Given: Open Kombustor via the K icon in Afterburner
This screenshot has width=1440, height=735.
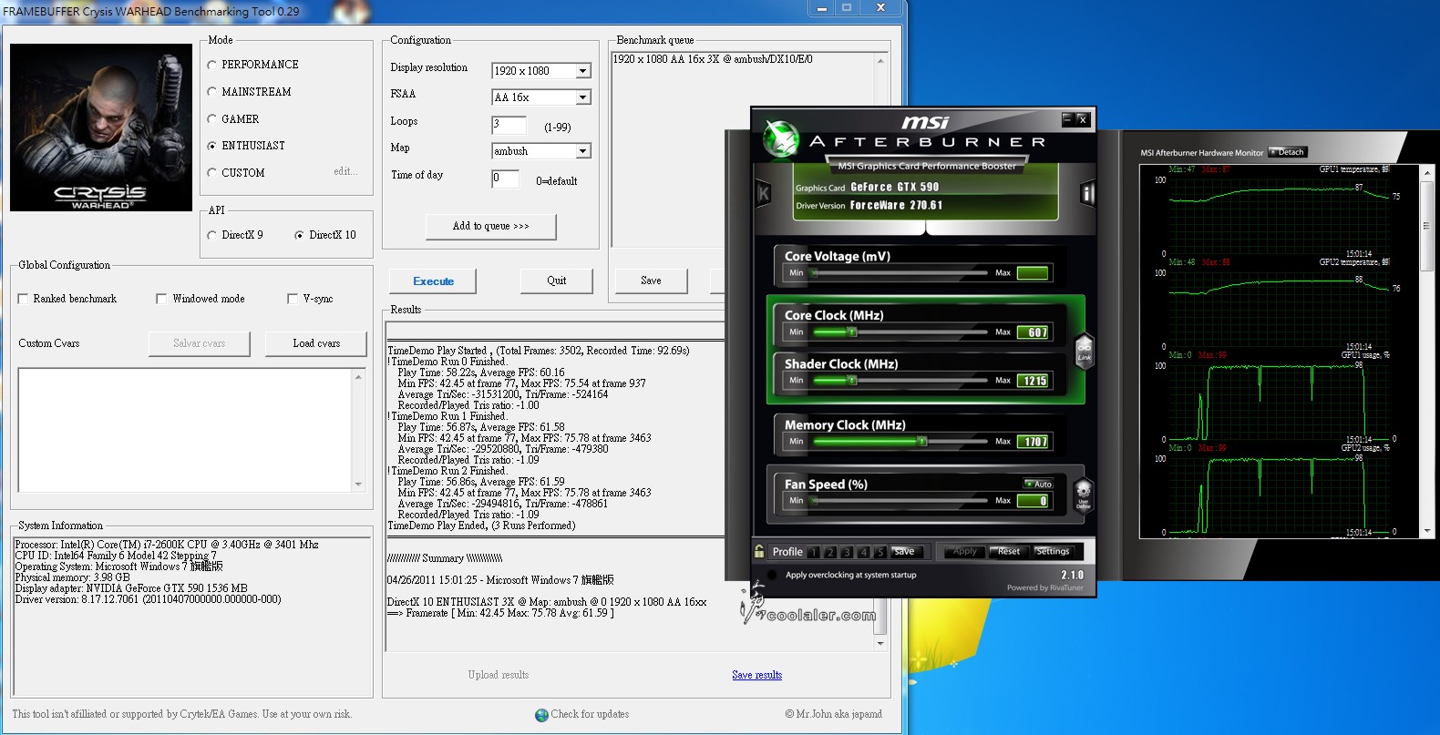Looking at the screenshot, I should 764,193.
